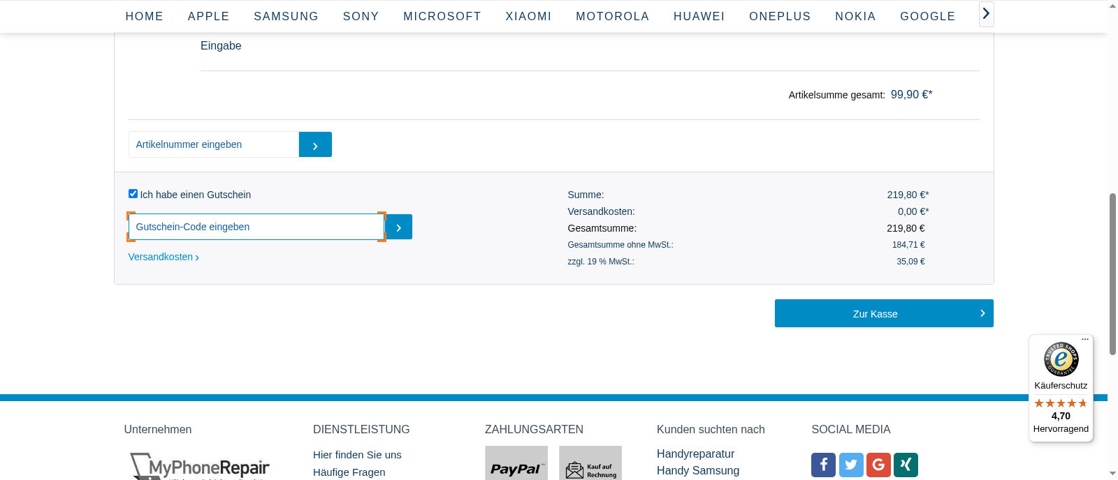Click the Kauf auf Rechnung payment icon
1118x480 pixels.
(590, 463)
